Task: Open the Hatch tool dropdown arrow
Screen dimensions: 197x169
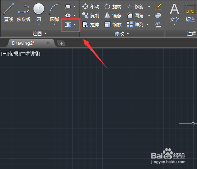Action: click(75, 24)
